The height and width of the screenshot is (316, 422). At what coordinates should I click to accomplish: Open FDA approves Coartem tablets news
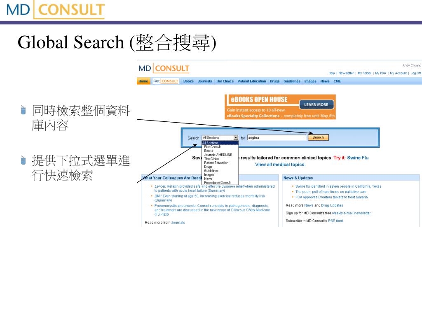pos(332,197)
